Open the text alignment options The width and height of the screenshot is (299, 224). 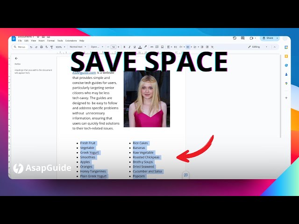[169, 47]
